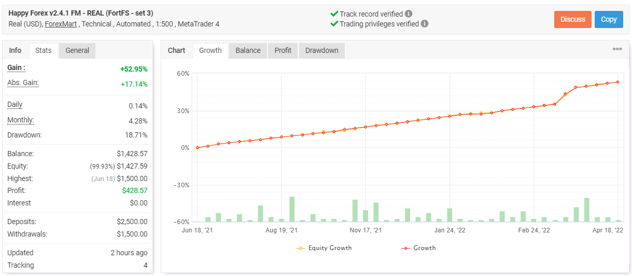This screenshot has height=276, width=632.
Task: Switch to the Balance chart tab
Action: [x=248, y=50]
